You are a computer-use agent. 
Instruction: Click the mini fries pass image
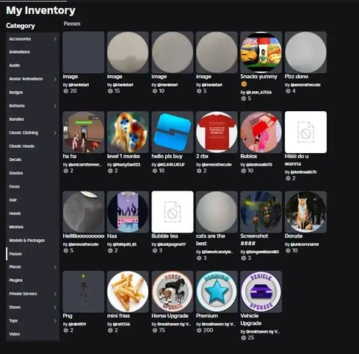(128, 291)
